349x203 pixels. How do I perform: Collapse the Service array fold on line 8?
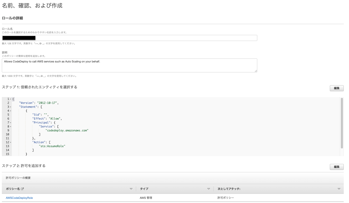pos(11,126)
